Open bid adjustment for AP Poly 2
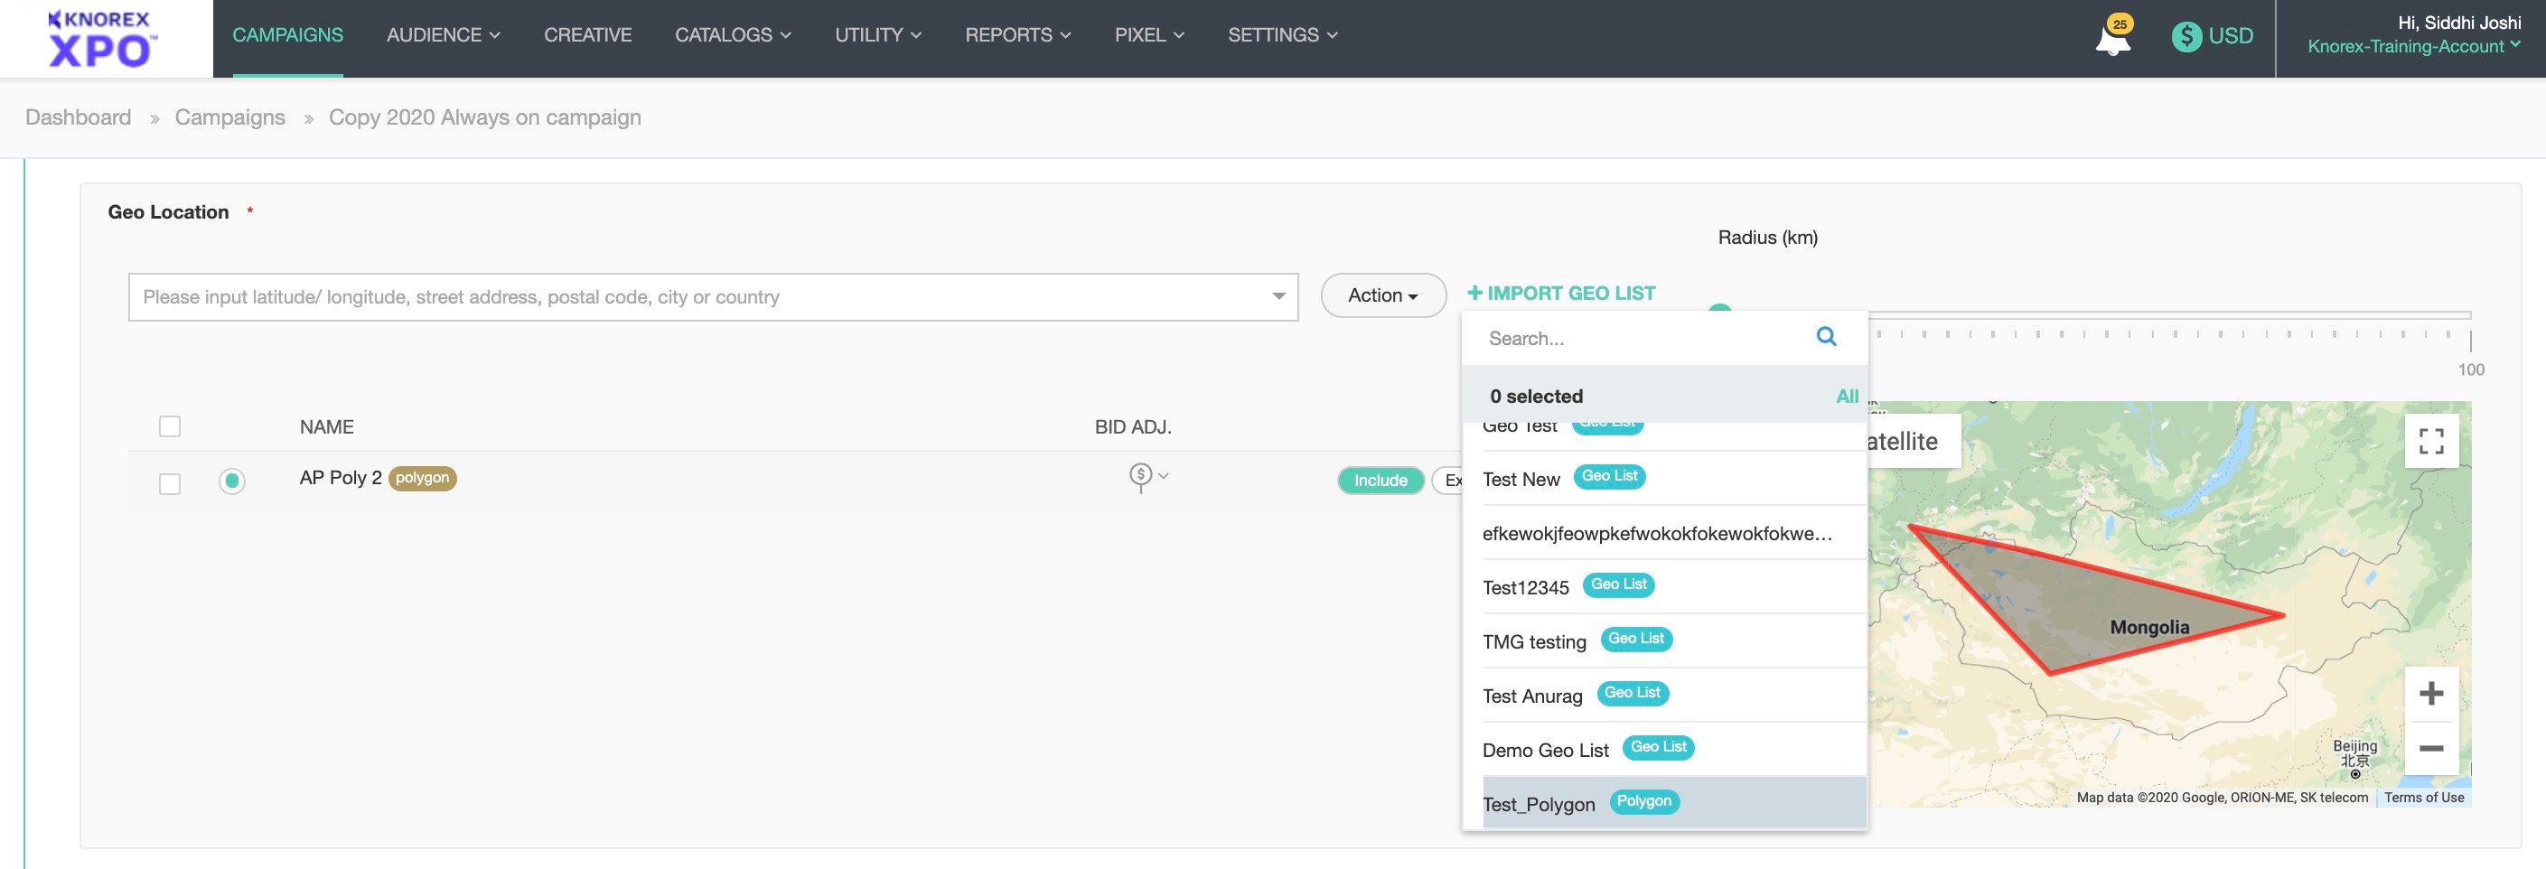Screen dimensions: 2546x869 tap(1147, 478)
